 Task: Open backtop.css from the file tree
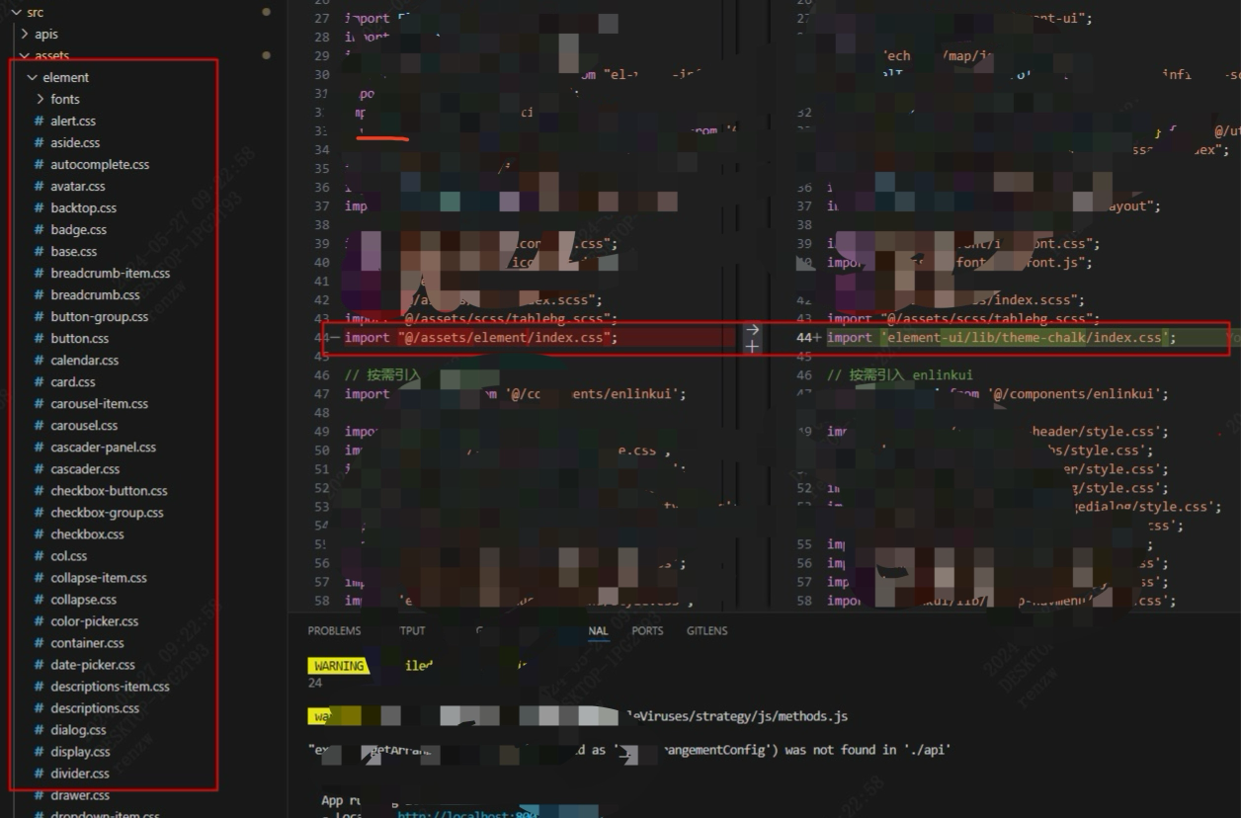click(83, 208)
